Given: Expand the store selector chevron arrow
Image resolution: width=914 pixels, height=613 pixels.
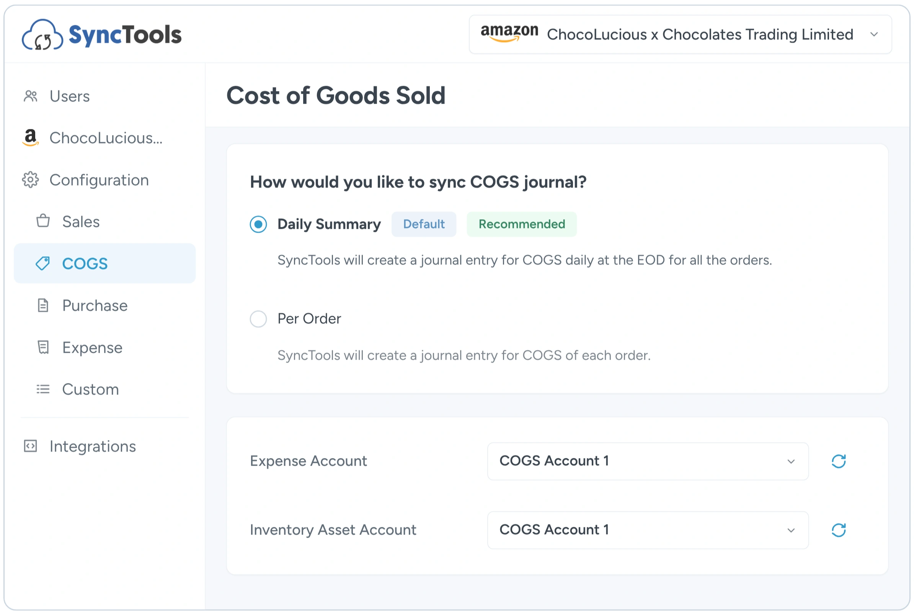Looking at the screenshot, I should (874, 34).
